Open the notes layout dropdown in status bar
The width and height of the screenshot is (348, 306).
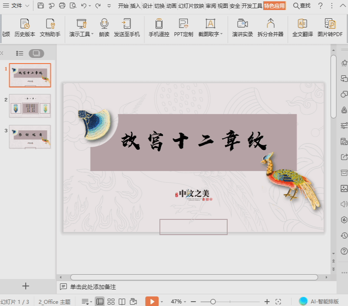click(86, 302)
